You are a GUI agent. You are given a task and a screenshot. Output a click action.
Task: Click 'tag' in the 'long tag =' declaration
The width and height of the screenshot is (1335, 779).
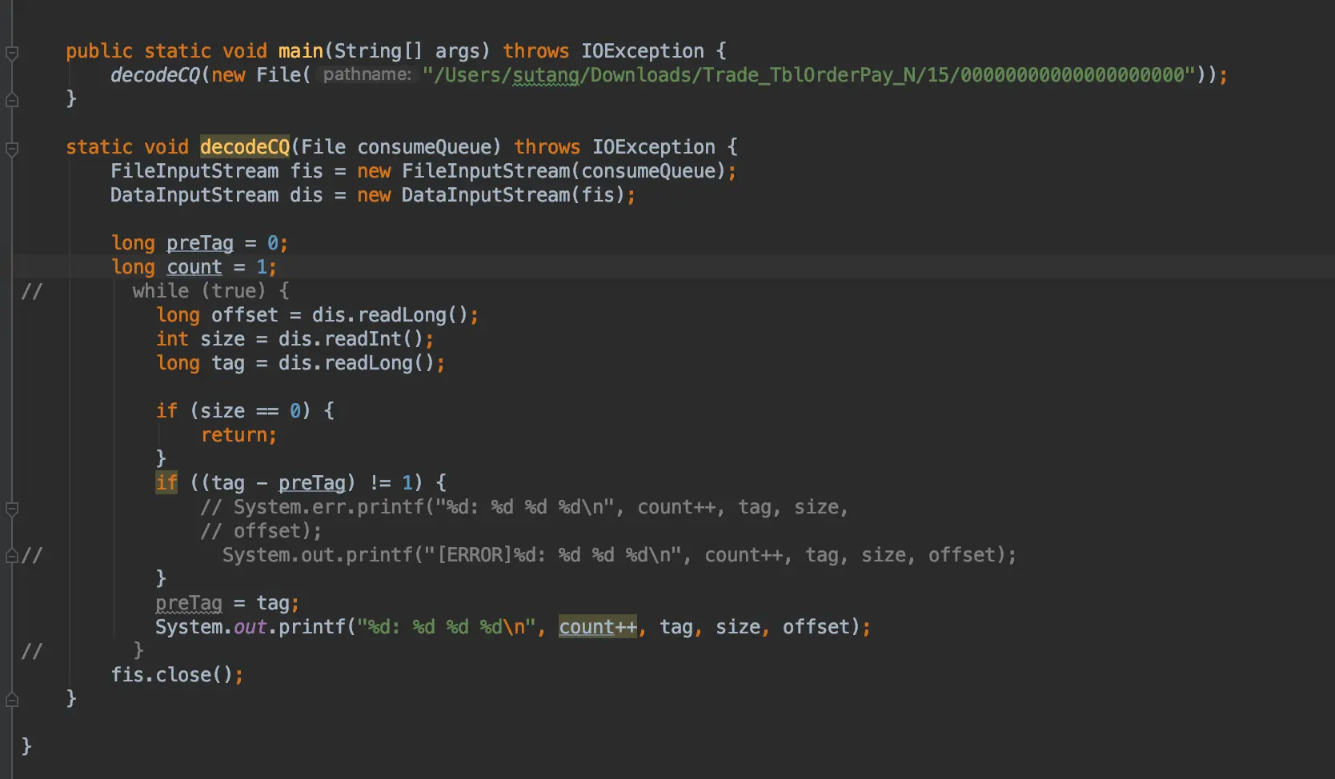tap(228, 363)
